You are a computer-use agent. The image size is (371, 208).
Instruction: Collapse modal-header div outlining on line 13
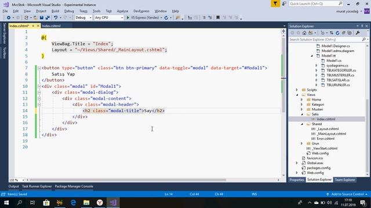(x=39, y=105)
